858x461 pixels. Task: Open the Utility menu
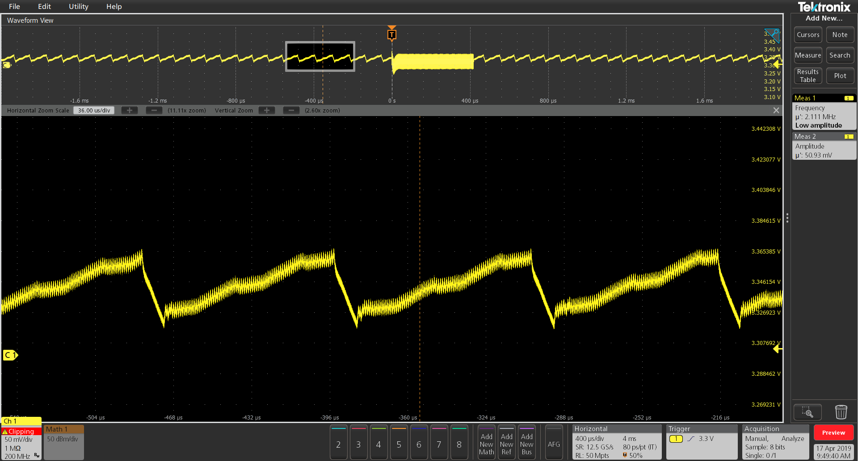(x=78, y=6)
